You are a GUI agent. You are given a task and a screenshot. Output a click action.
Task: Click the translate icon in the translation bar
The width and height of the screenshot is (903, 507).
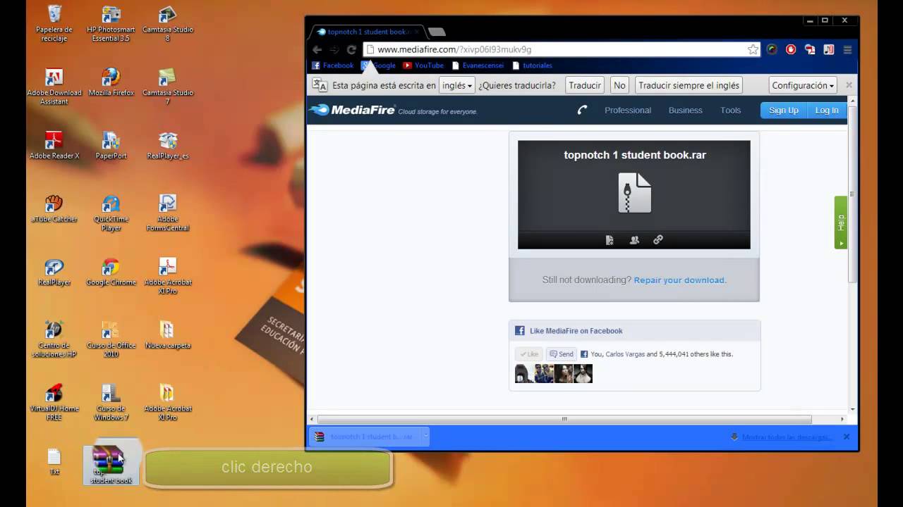(320, 85)
